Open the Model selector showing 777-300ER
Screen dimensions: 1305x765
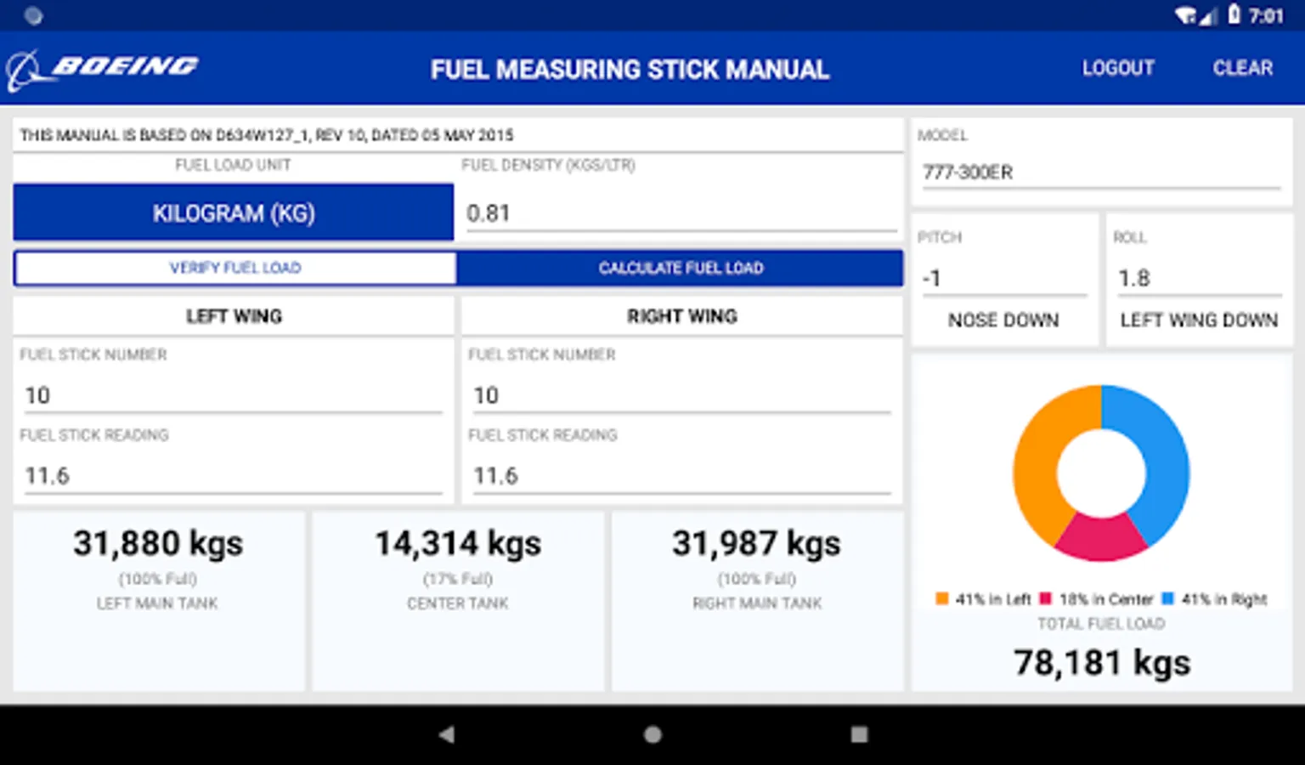[1101, 173]
